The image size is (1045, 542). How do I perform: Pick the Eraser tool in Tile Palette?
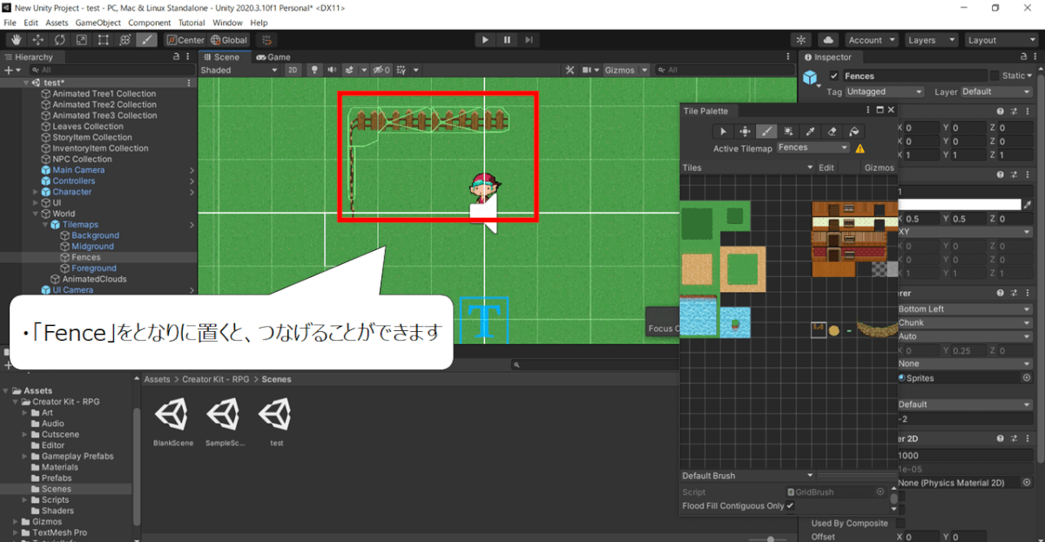832,132
